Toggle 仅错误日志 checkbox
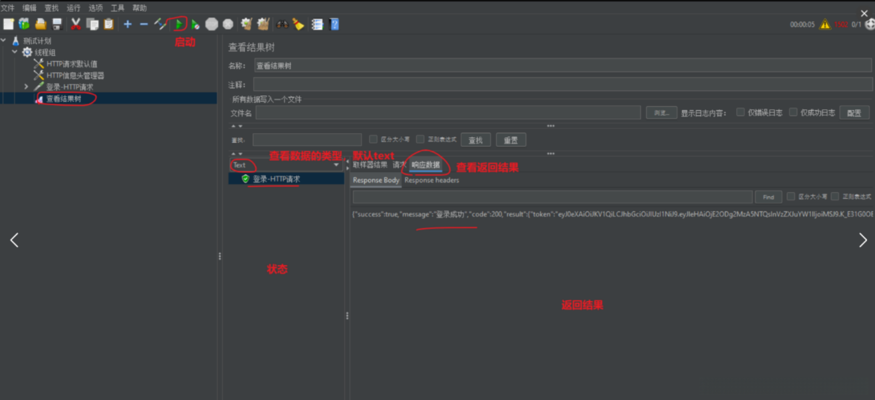The image size is (875, 400). [x=740, y=113]
